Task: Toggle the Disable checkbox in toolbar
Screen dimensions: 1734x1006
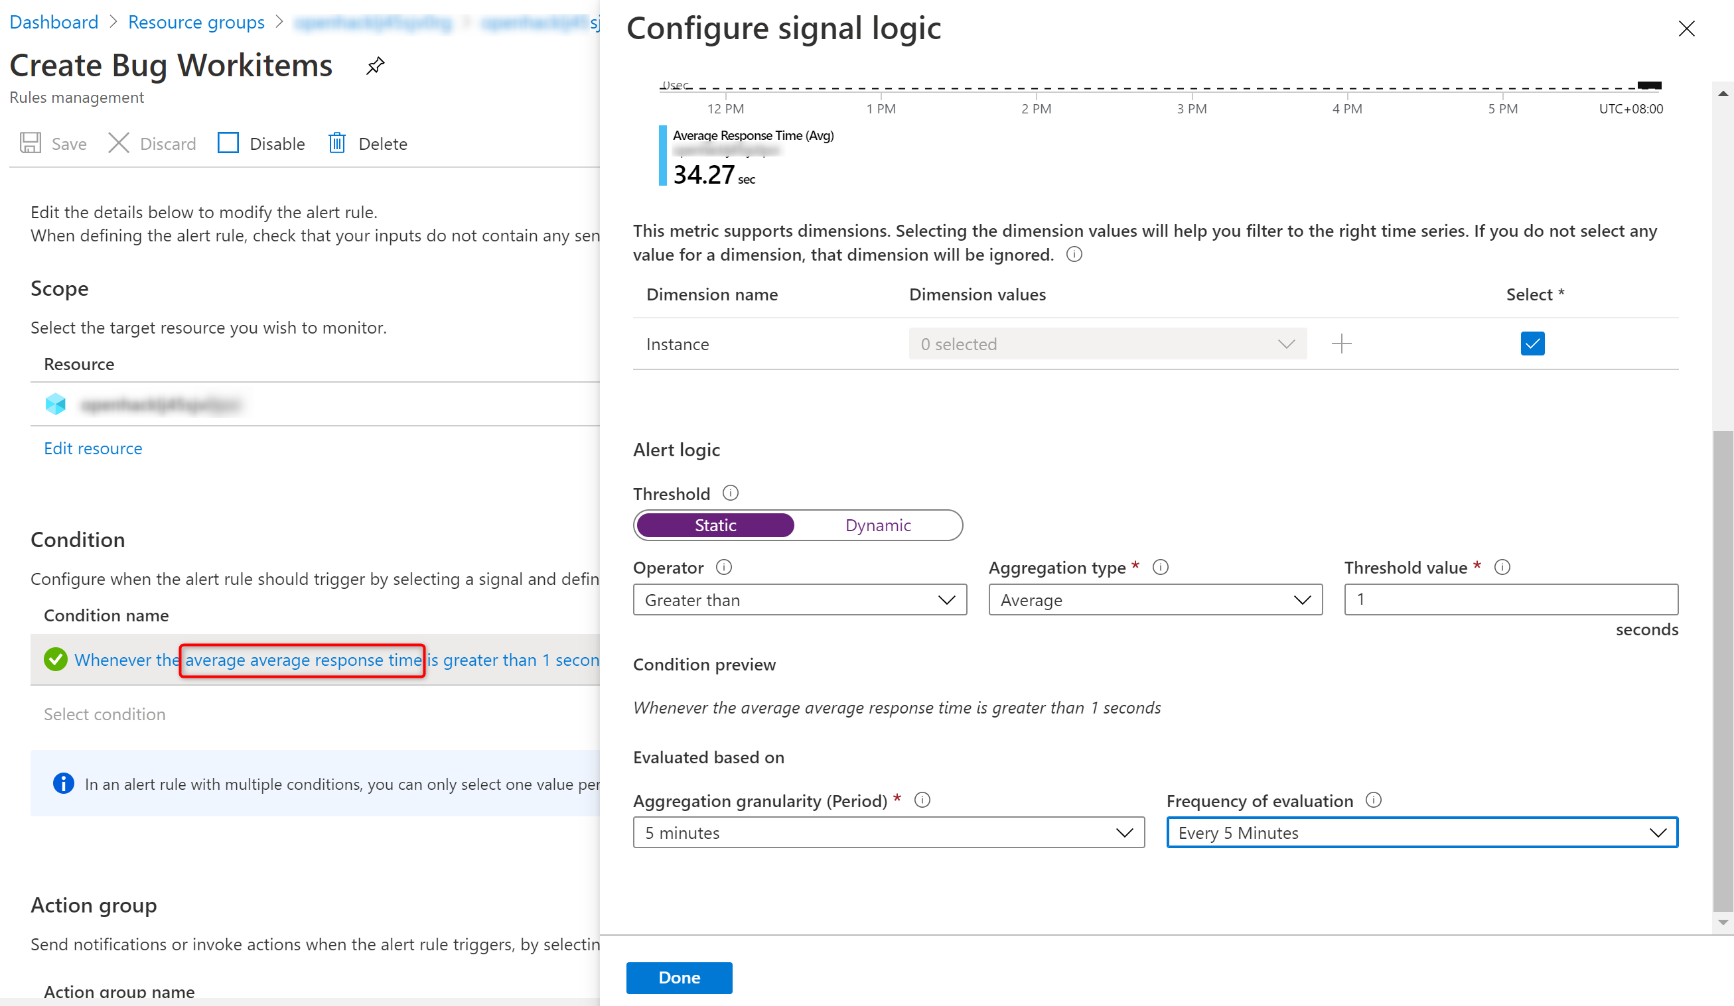Action: [x=228, y=143]
